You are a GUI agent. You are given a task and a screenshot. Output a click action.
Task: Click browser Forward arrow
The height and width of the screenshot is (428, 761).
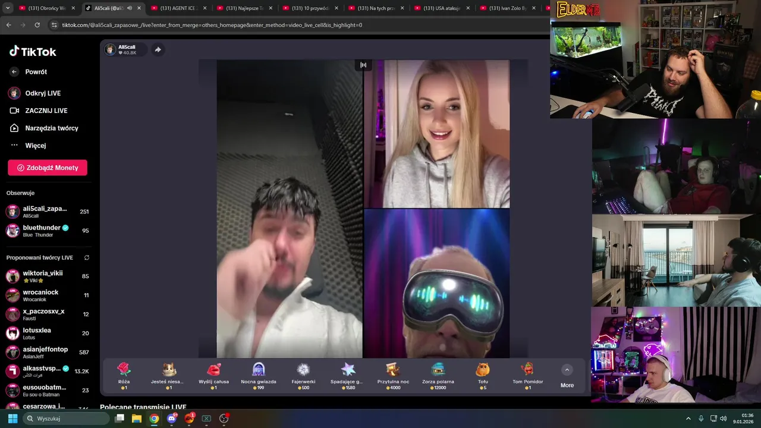[x=23, y=25]
